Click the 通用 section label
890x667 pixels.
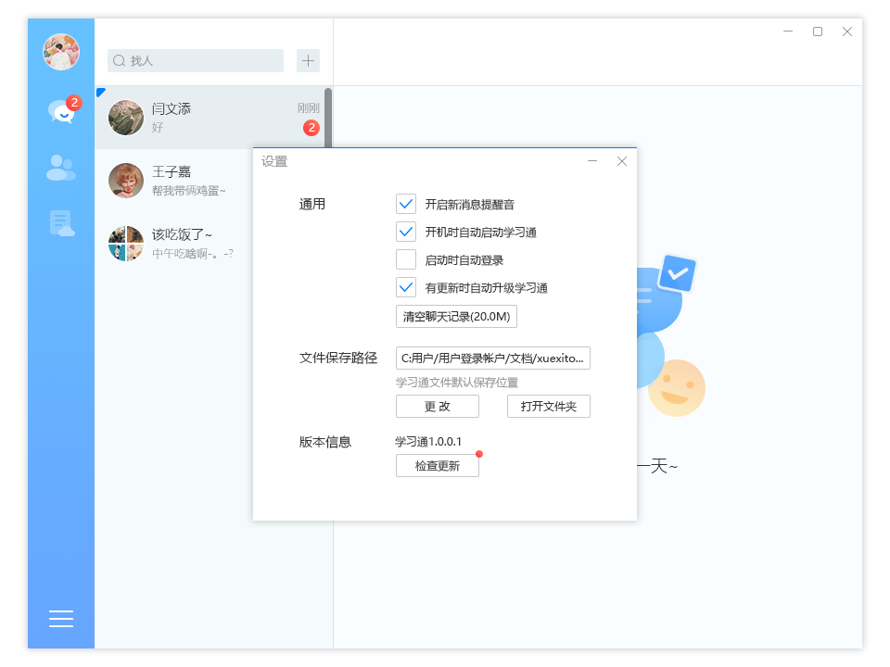(x=312, y=204)
